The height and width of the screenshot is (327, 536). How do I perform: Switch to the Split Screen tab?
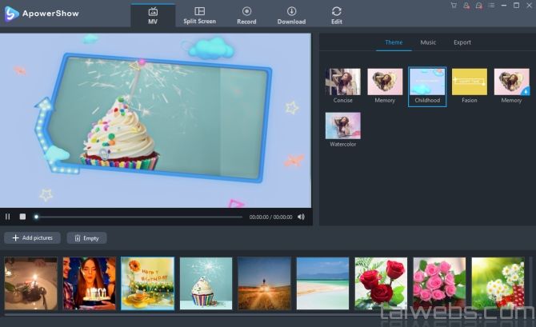click(x=199, y=15)
